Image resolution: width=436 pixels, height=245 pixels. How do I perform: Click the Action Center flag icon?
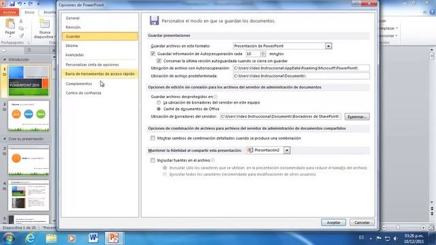[x=379, y=238]
